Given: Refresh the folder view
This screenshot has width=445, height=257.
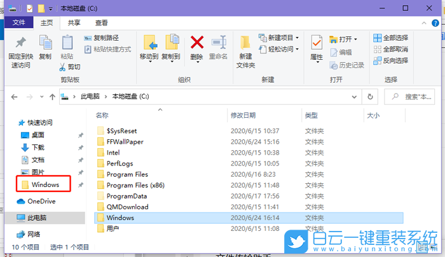Looking at the screenshot, I should [370, 97].
